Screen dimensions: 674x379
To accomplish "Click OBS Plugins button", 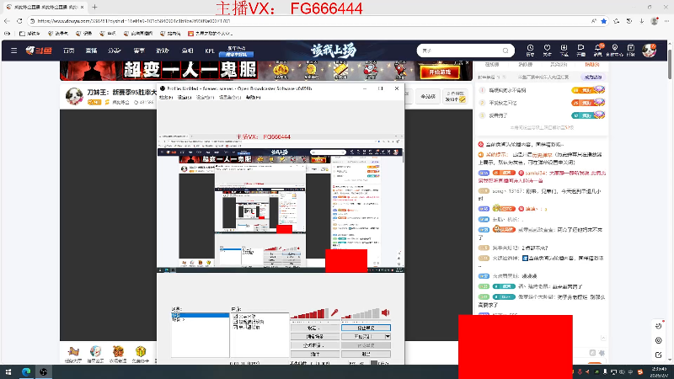I will click(314, 354).
